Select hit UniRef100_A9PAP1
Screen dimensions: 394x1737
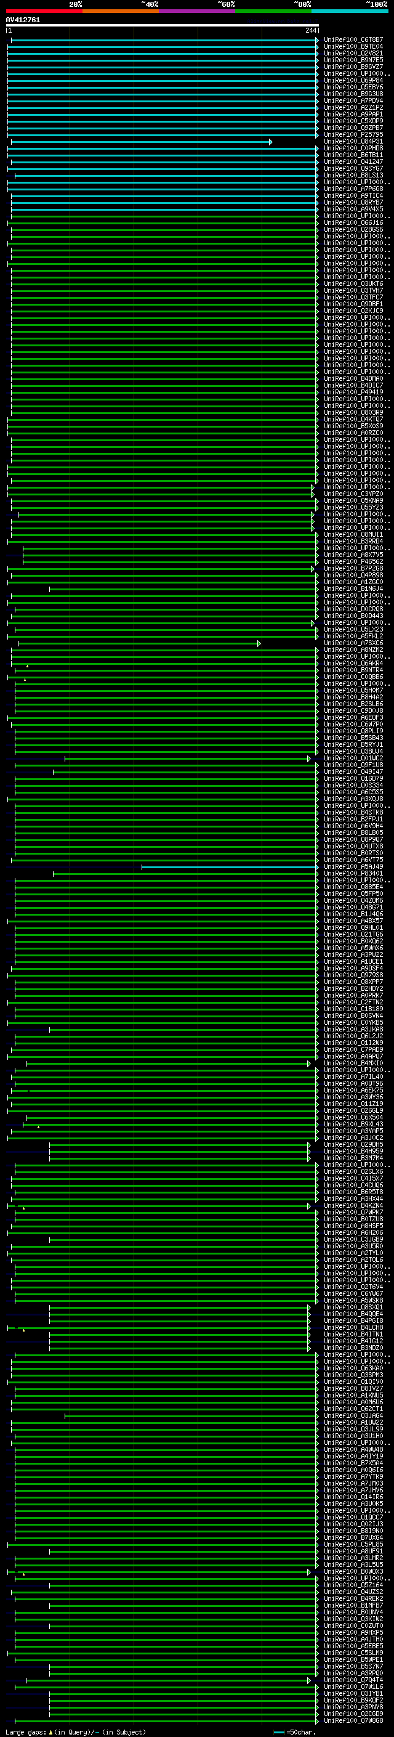pos(353,114)
